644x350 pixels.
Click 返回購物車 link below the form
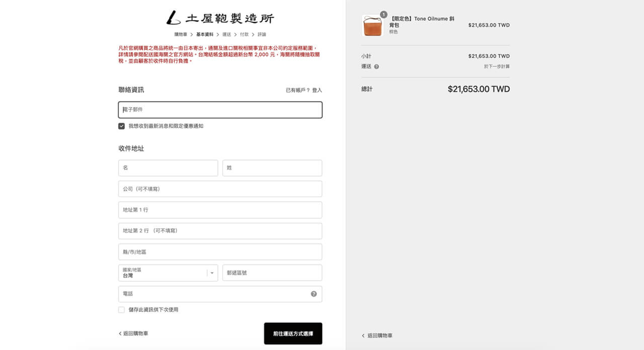(x=136, y=333)
